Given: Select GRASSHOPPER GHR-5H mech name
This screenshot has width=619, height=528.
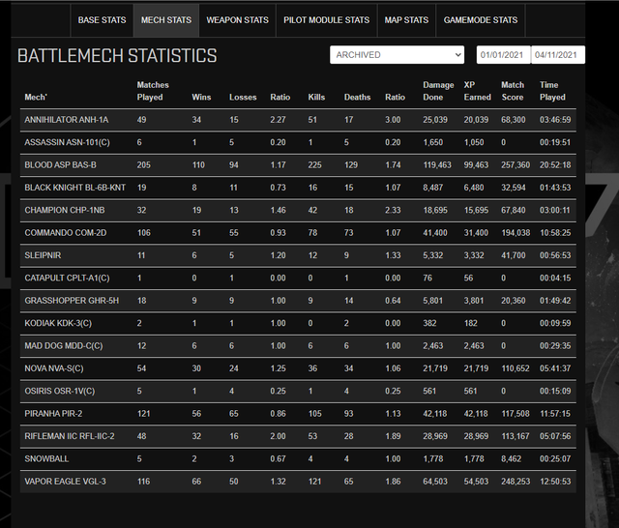Looking at the screenshot, I should click(72, 301).
